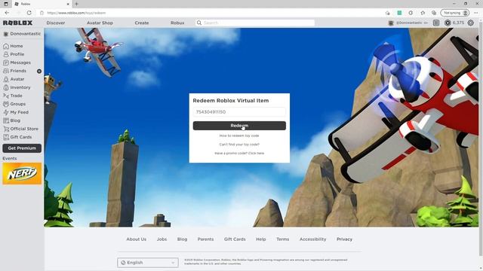Open Blog from the sidebar
Viewport: 483px width, 271px height.
click(12, 120)
